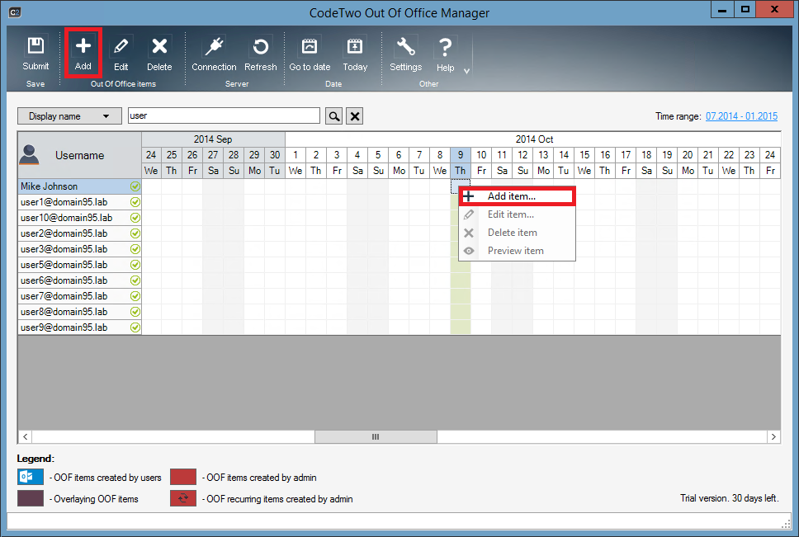
Task: Expand the toolbar overflow chevron
Action: tap(466, 71)
